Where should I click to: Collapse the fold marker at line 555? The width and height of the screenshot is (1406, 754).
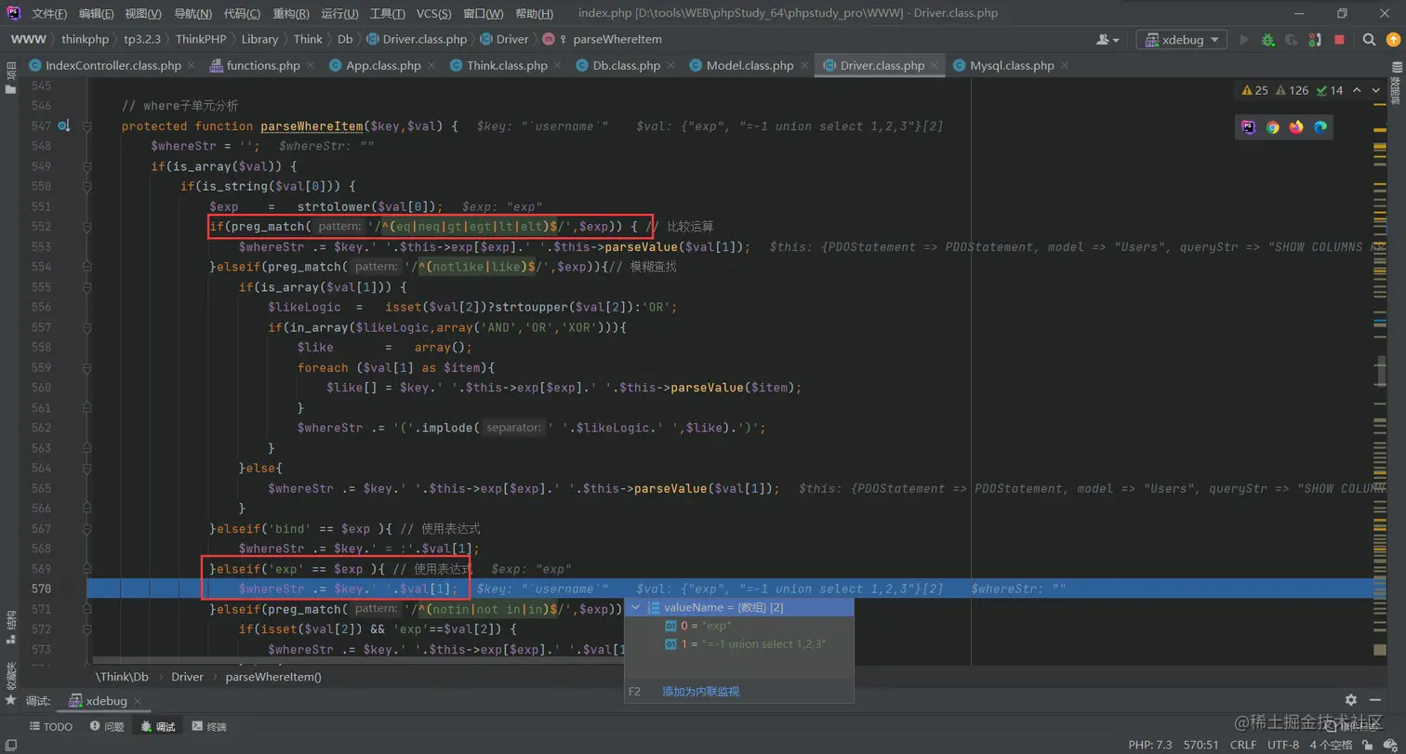coord(86,287)
